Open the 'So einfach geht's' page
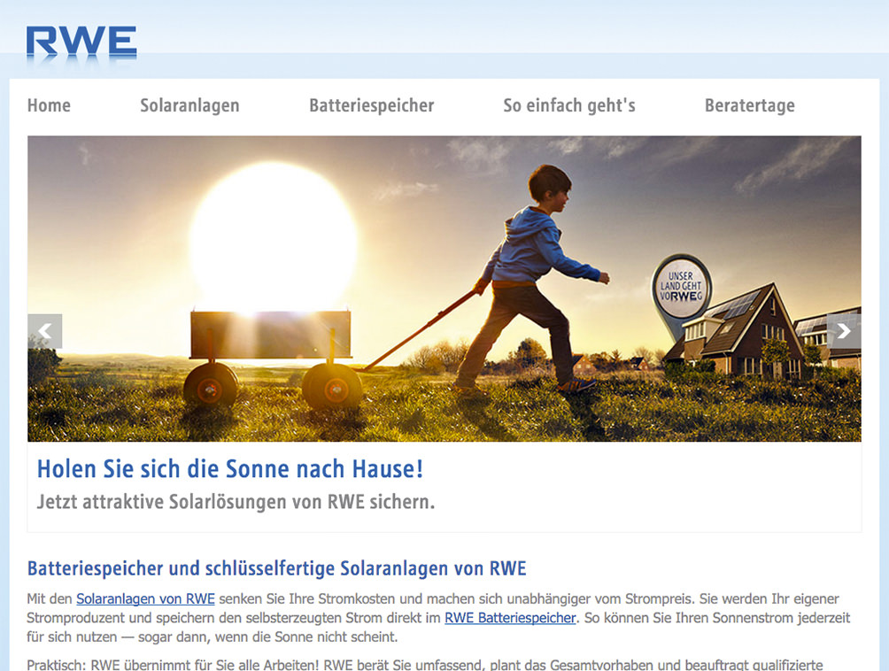Image resolution: width=889 pixels, height=671 pixels. tap(569, 105)
